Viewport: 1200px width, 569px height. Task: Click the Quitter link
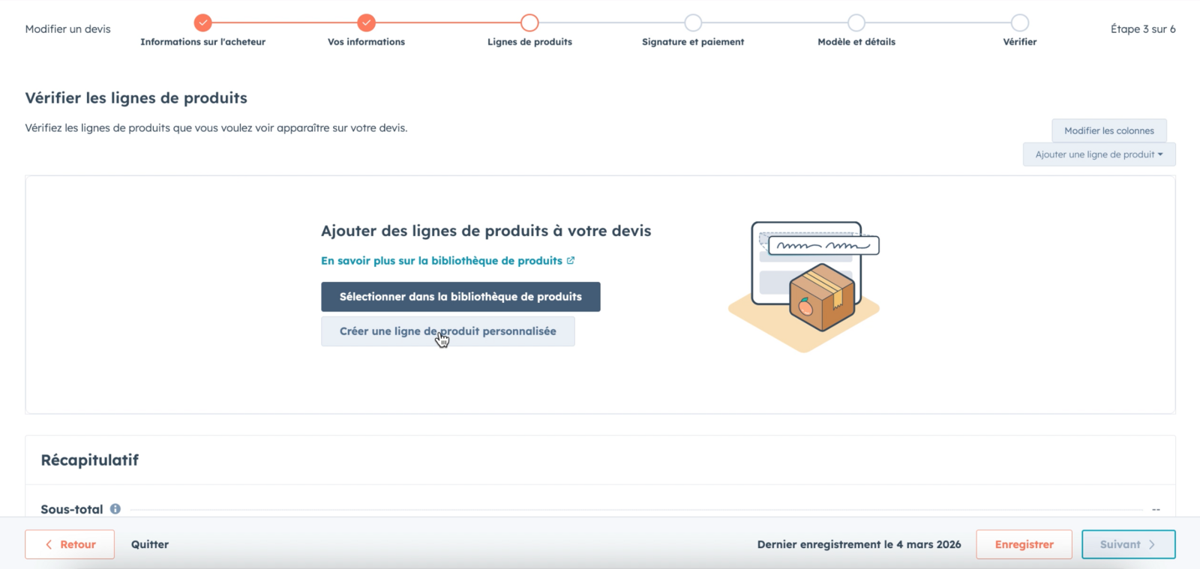pyautogui.click(x=150, y=544)
